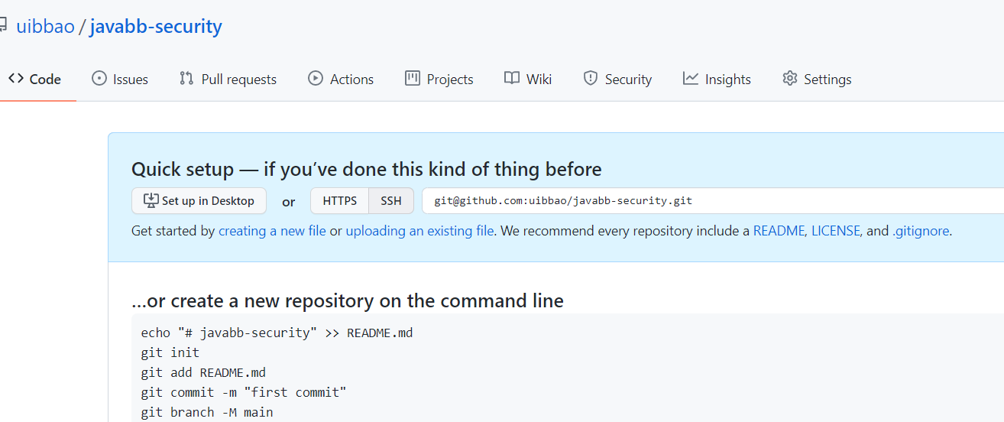Open the uibbao owner profile link
1004x422 pixels.
(45, 27)
